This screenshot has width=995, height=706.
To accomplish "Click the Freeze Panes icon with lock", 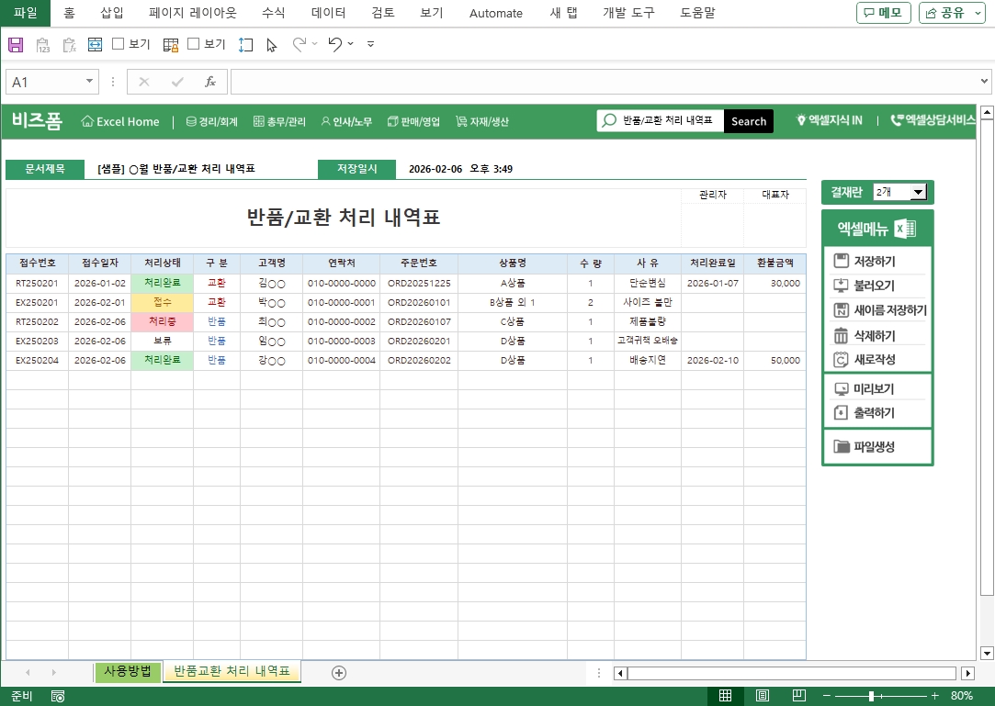I will pyautogui.click(x=171, y=44).
